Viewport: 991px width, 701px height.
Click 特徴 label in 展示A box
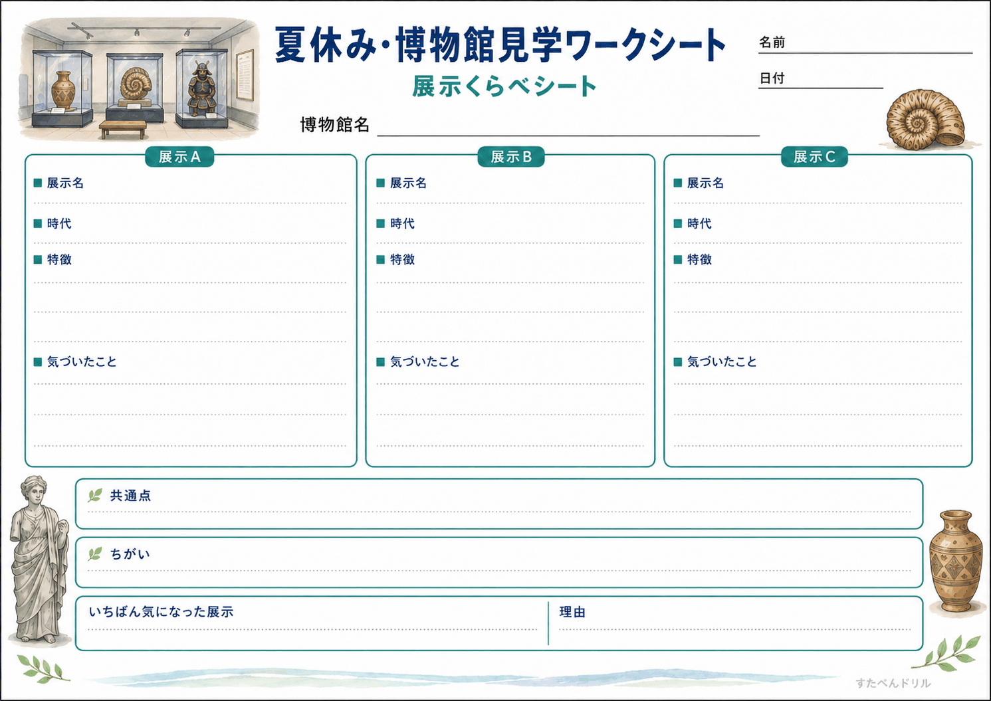click(59, 259)
